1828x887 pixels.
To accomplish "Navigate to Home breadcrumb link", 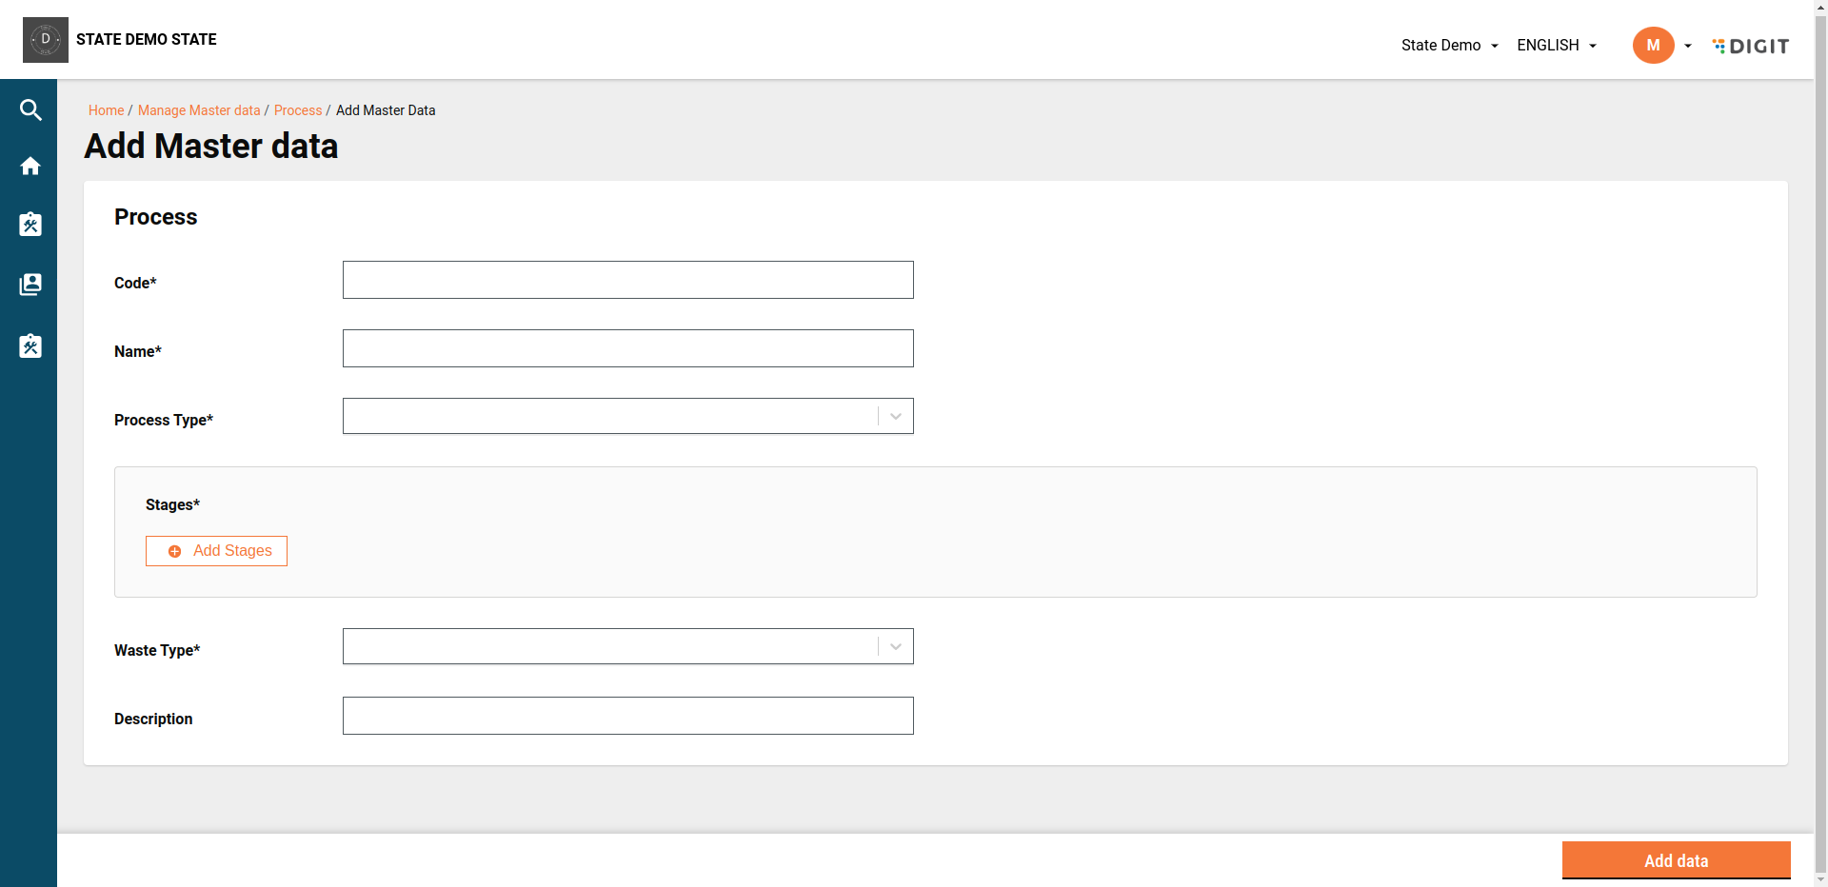I will click(106, 110).
